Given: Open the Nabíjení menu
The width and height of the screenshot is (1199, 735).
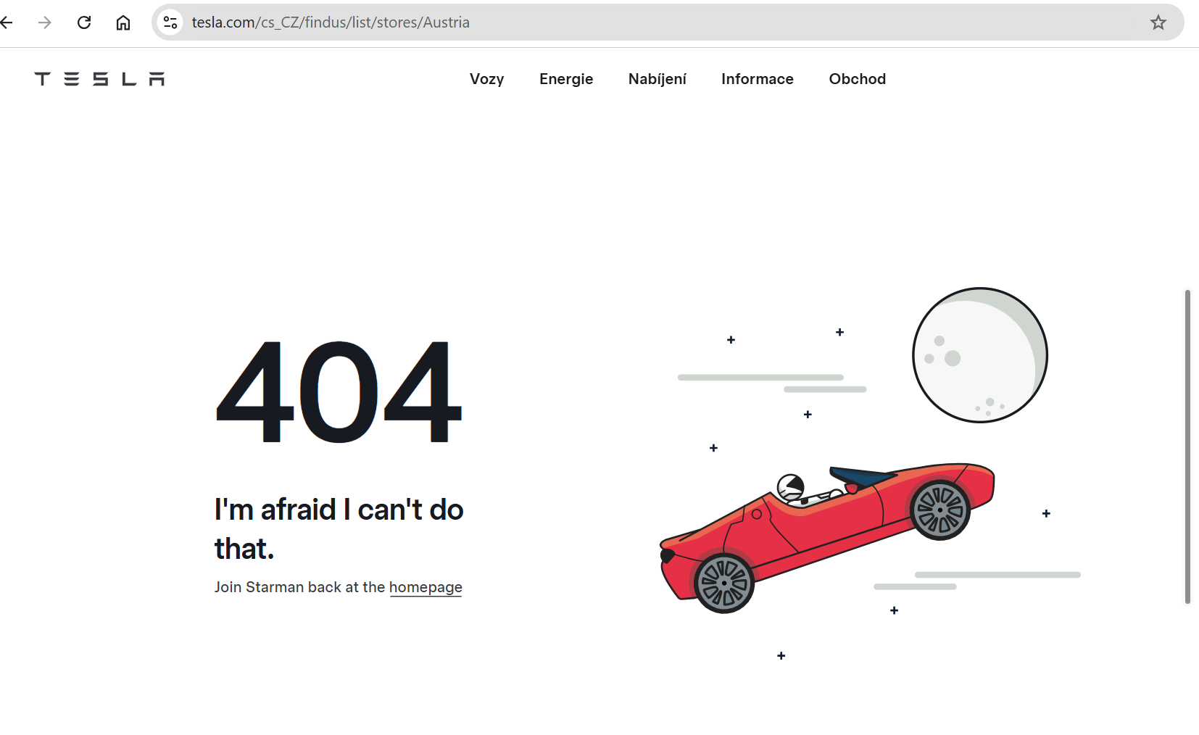Looking at the screenshot, I should pyautogui.click(x=657, y=79).
